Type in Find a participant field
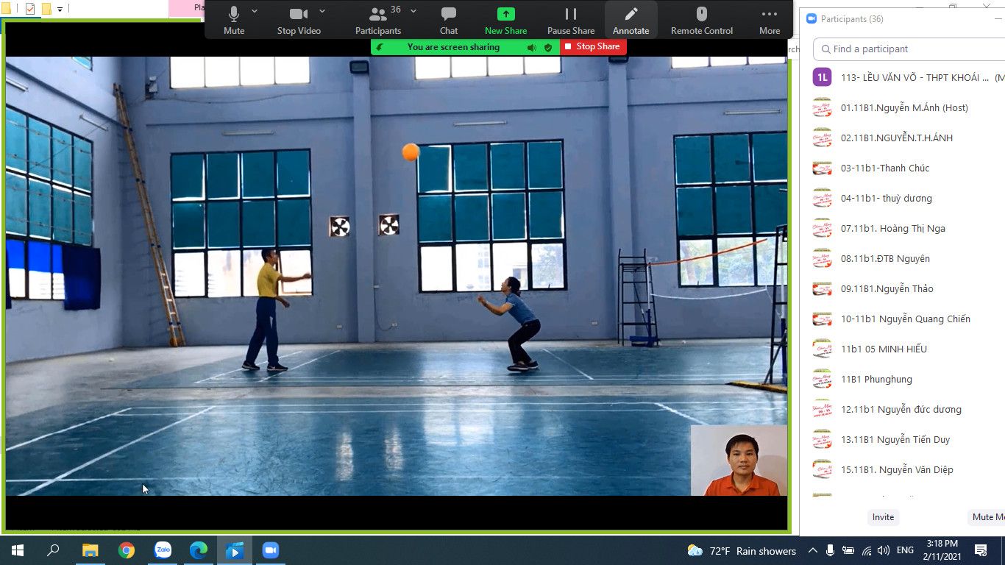Image resolution: width=1005 pixels, height=565 pixels. click(x=912, y=49)
